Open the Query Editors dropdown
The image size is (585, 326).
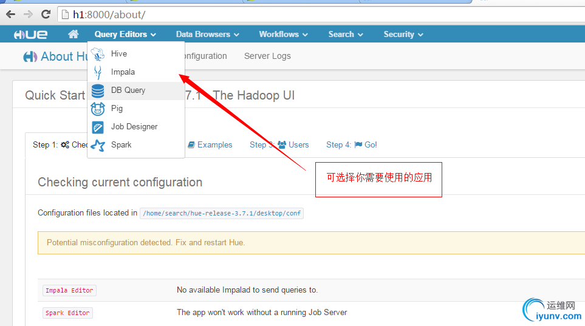pos(125,35)
